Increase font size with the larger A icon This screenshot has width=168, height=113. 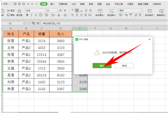pos(61,10)
